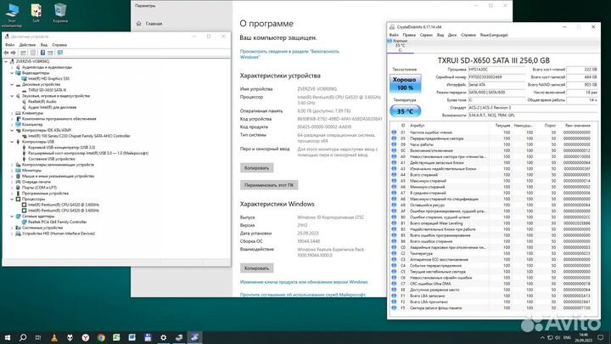Click scan-for-hardware monitor icon in Device Manager toolbar
The width and height of the screenshot is (611, 344).
[x=60, y=53]
